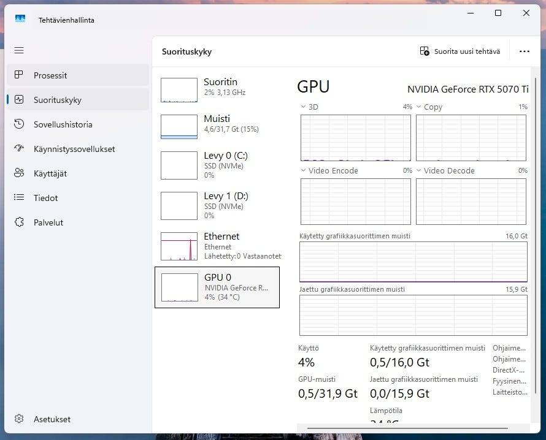Click the Sovellushistoria clock icon
This screenshot has height=440, width=546.
pyautogui.click(x=19, y=124)
